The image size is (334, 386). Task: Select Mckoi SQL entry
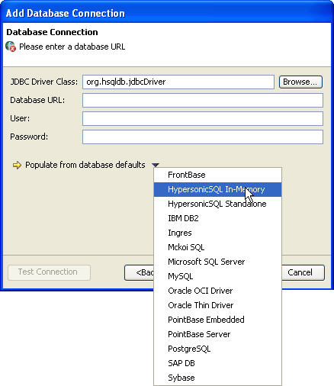tap(217, 247)
